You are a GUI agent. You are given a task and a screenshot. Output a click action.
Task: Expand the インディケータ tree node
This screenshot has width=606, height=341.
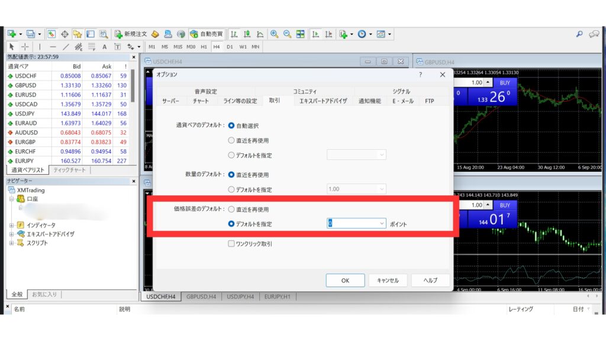pyautogui.click(x=12, y=225)
